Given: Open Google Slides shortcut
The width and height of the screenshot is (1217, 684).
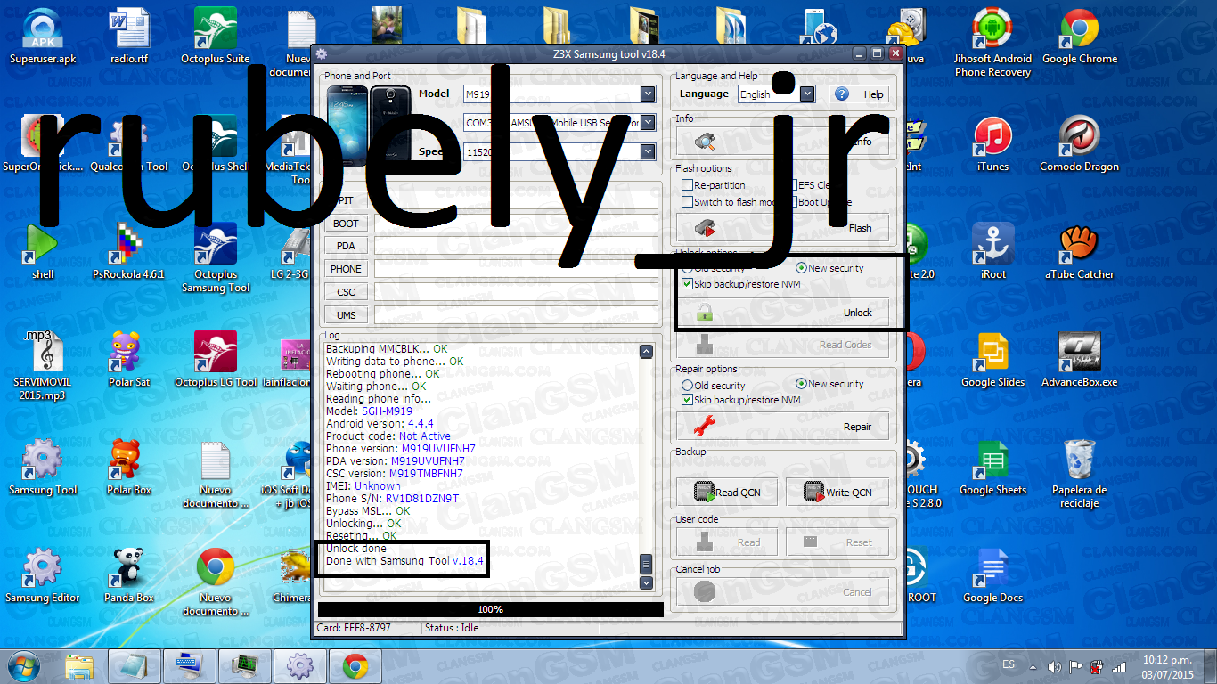Looking at the screenshot, I should [992, 360].
